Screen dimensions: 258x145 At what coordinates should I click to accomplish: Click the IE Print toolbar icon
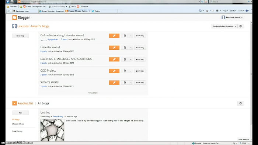(217, 11)
